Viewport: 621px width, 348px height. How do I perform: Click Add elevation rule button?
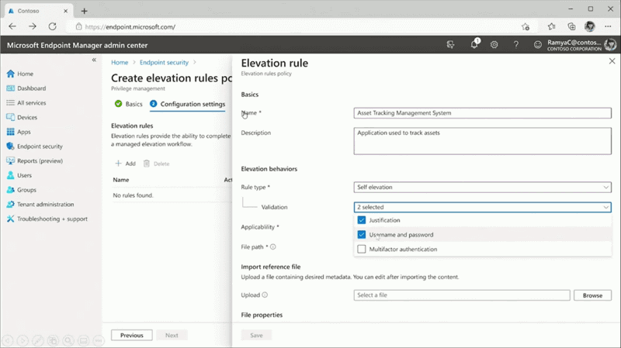(125, 164)
